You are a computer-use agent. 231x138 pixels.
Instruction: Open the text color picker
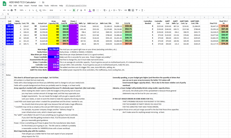pyautogui.click(x=85, y=10)
